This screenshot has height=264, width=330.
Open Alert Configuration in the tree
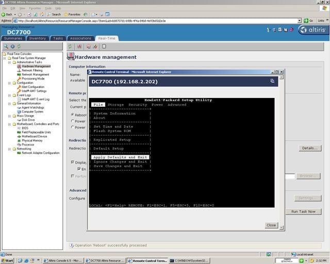coord(33,87)
